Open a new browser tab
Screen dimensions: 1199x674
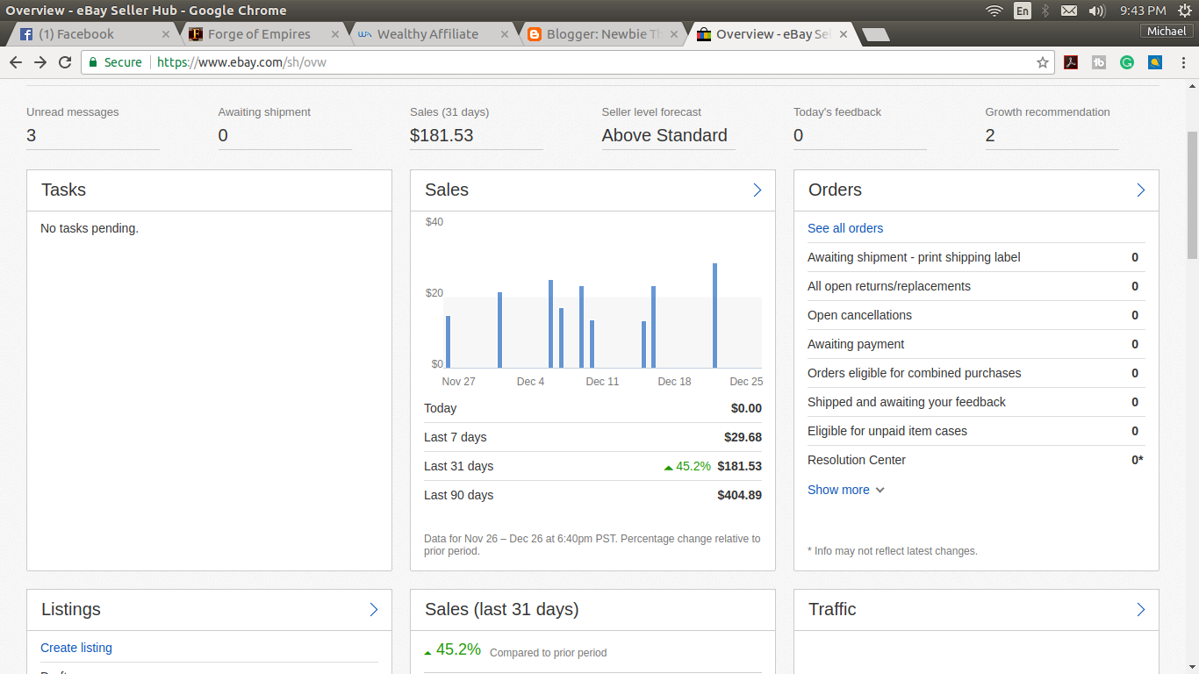pos(876,34)
